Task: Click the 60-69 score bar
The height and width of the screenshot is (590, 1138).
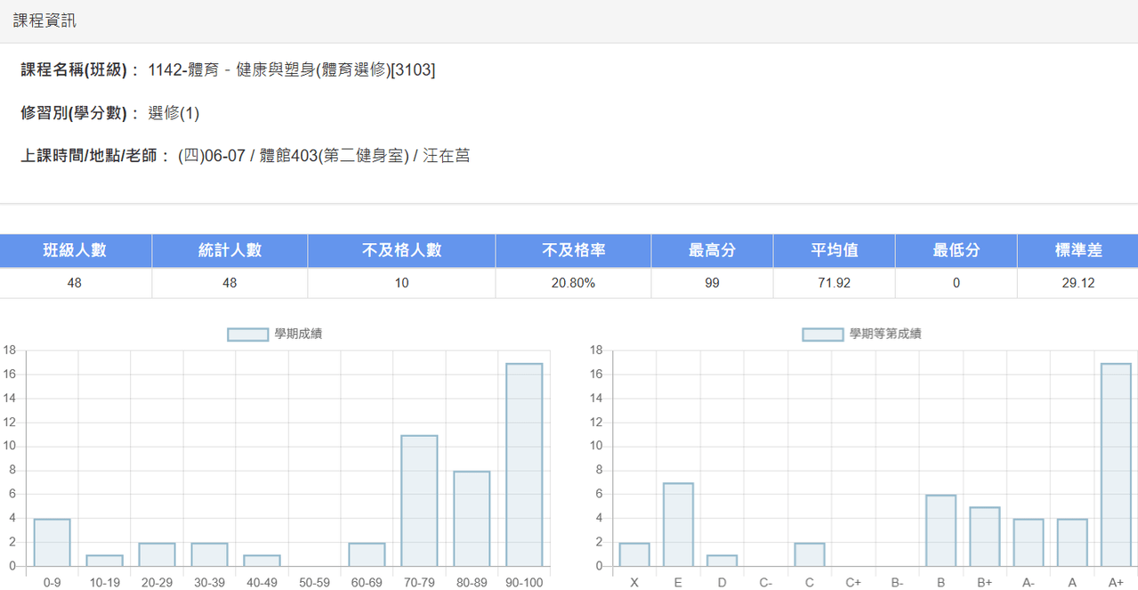Action: (x=367, y=554)
